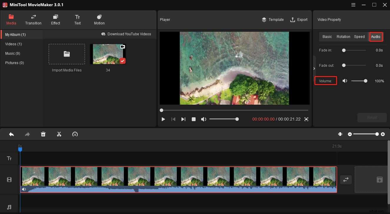Viewport: 390px width, 214px height.
Task: Open clip speed controls in timeline toolbar
Action: coord(75,134)
